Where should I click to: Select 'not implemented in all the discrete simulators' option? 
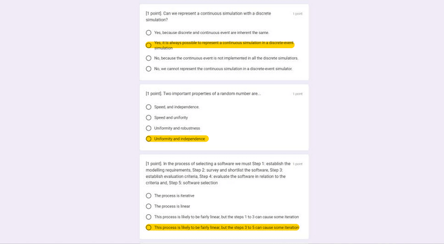(149, 58)
